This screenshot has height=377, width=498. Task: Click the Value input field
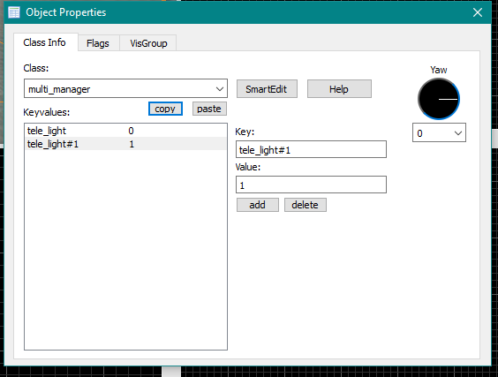coord(311,185)
